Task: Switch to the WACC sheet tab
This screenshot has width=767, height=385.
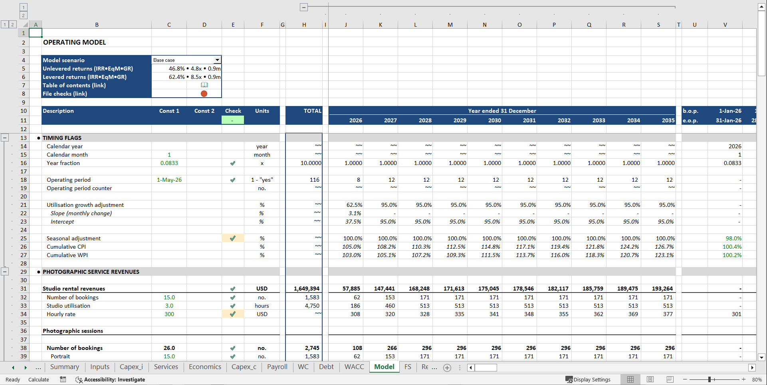Action: (x=354, y=367)
